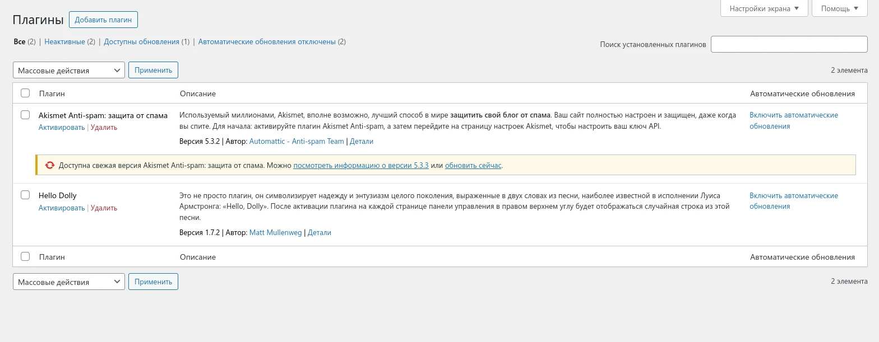Activate the Akismet Anti-spam plugin
Viewport: 879px width, 342px height.
click(x=62, y=128)
